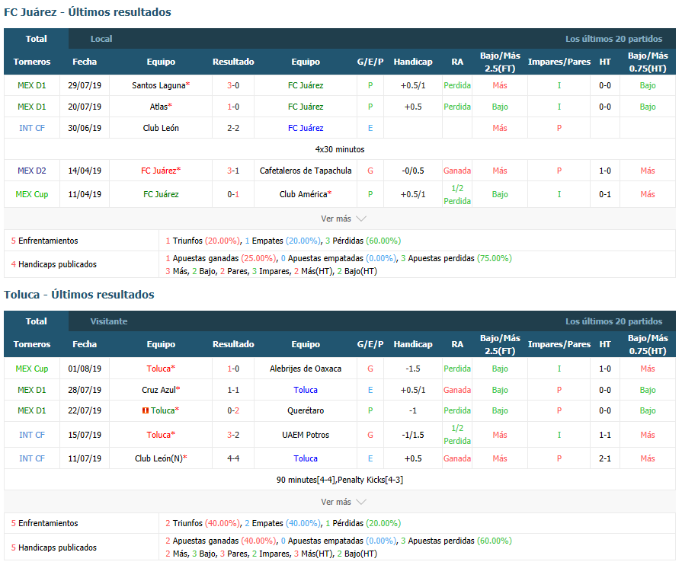Open the Atlas team link

(x=158, y=107)
